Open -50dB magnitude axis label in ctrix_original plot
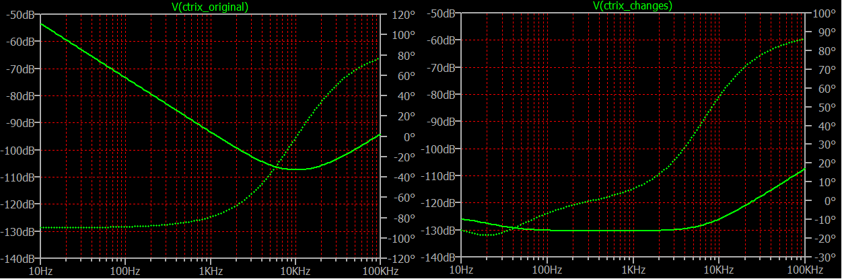Screen dimensions: 842x279 [21, 15]
